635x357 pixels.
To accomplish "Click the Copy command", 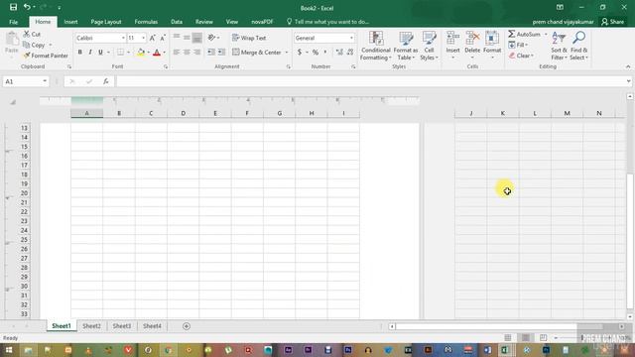I will (x=34, y=45).
